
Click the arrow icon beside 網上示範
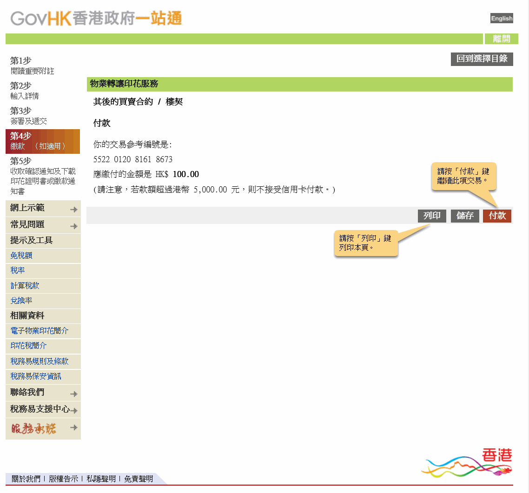tap(73, 209)
